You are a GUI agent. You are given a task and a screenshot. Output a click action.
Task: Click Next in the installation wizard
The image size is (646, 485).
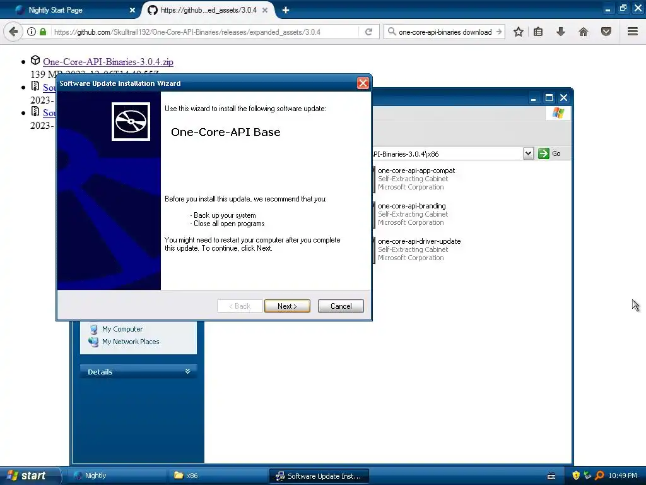tap(287, 306)
